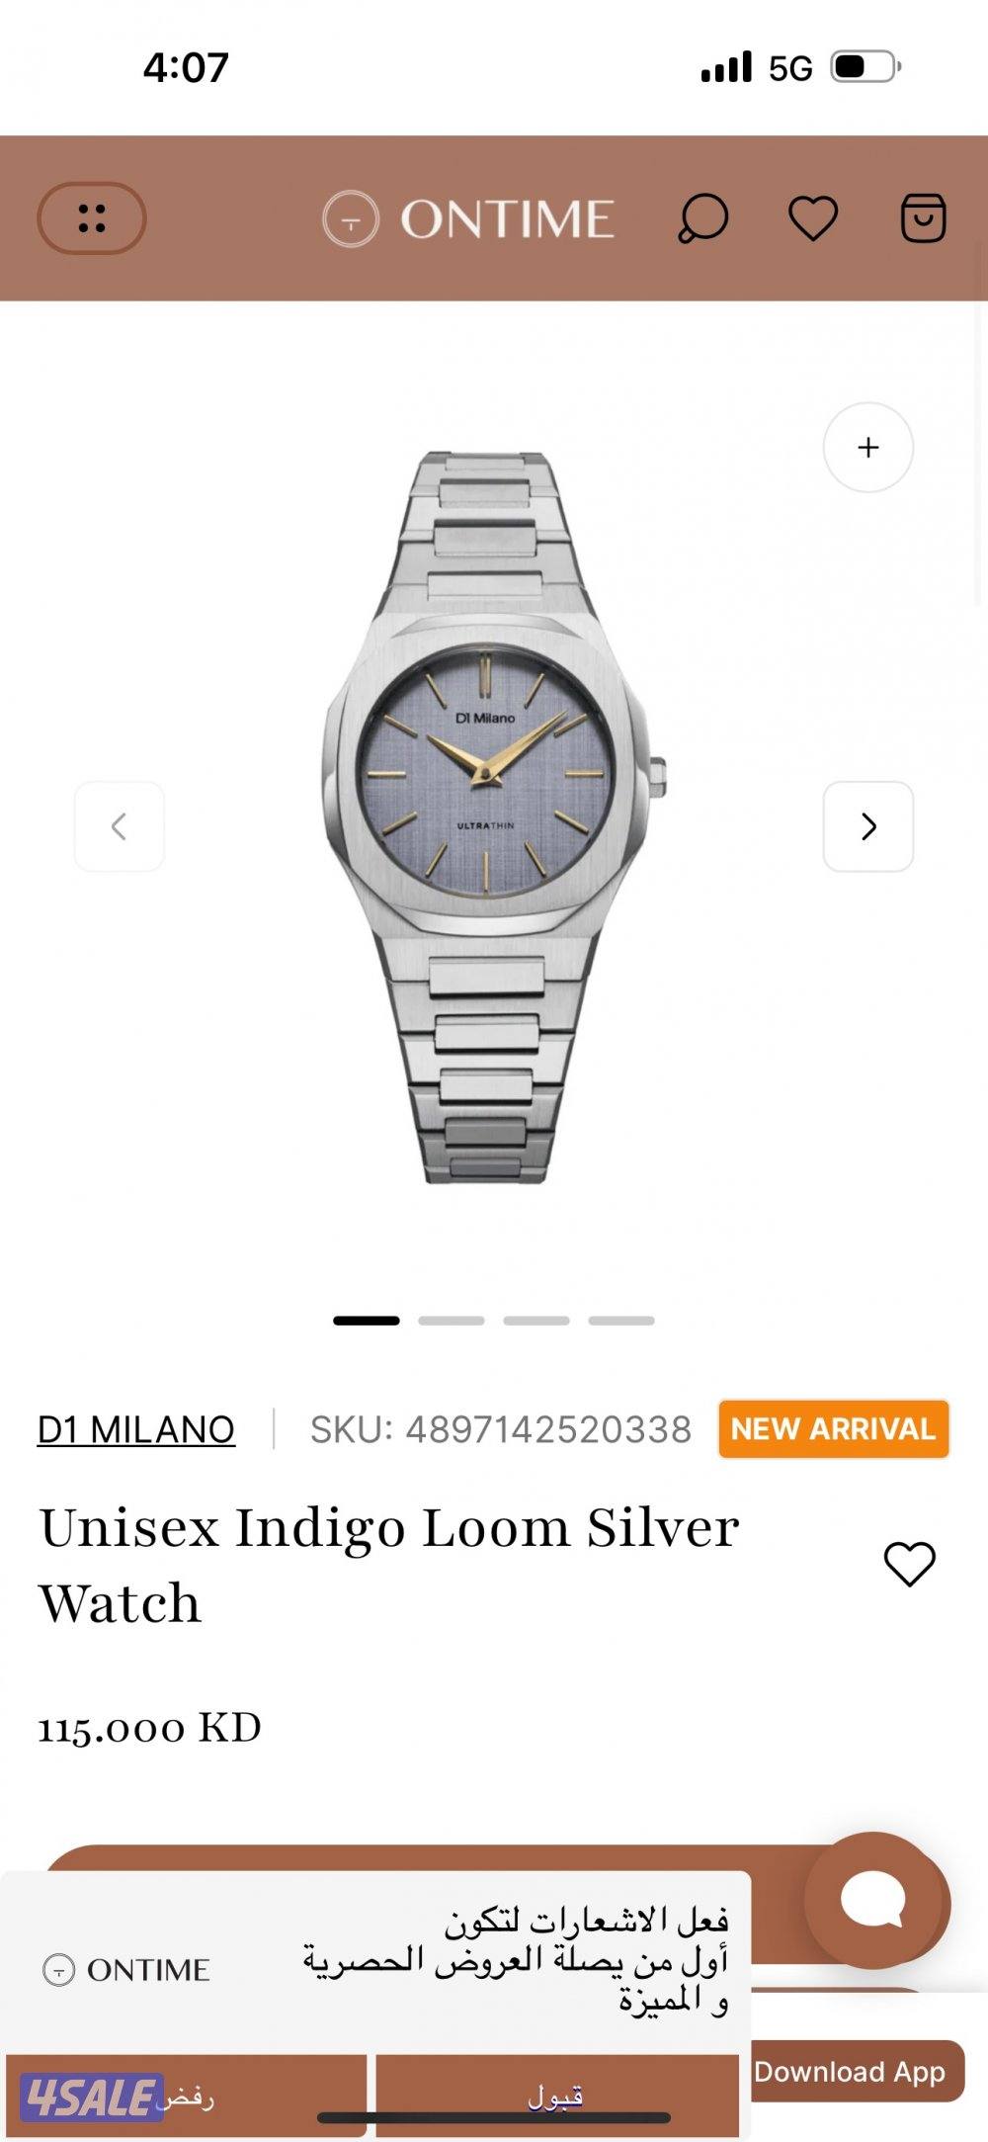This screenshot has width=988, height=2142.
Task: Zoom product image with plus icon
Action: tap(868, 447)
